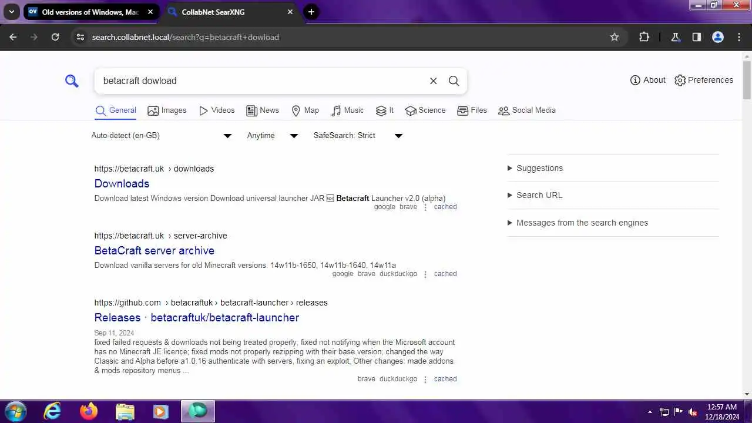Bookmark this page with the star
Screen dimensions: 752x423
(x=615, y=37)
